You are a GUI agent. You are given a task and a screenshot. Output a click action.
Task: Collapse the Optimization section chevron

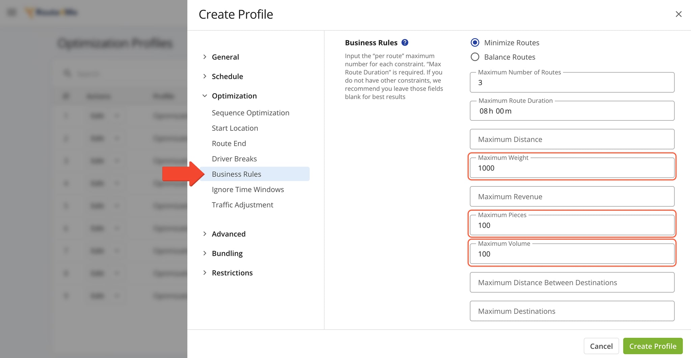tap(204, 96)
